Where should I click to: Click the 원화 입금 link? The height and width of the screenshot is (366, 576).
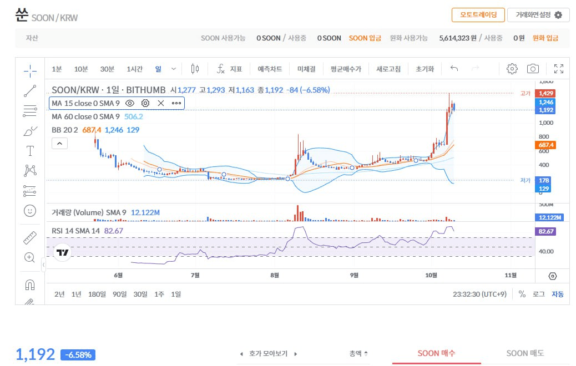545,38
